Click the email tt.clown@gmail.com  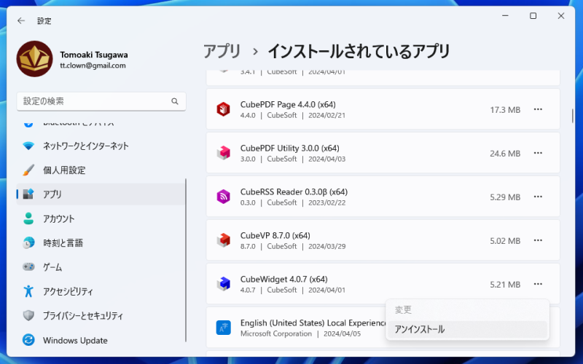pos(93,66)
